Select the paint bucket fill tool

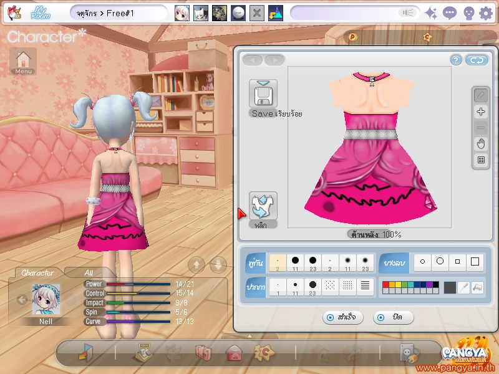point(477,287)
